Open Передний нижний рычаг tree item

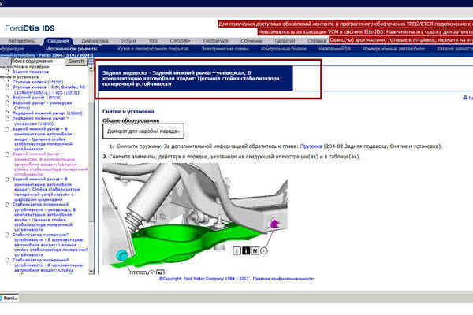47,113
